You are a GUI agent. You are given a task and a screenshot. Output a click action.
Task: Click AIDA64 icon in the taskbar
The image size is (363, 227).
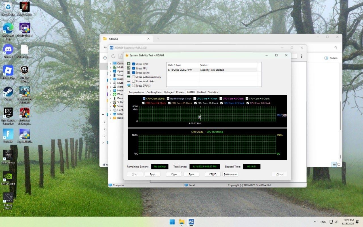point(191,222)
